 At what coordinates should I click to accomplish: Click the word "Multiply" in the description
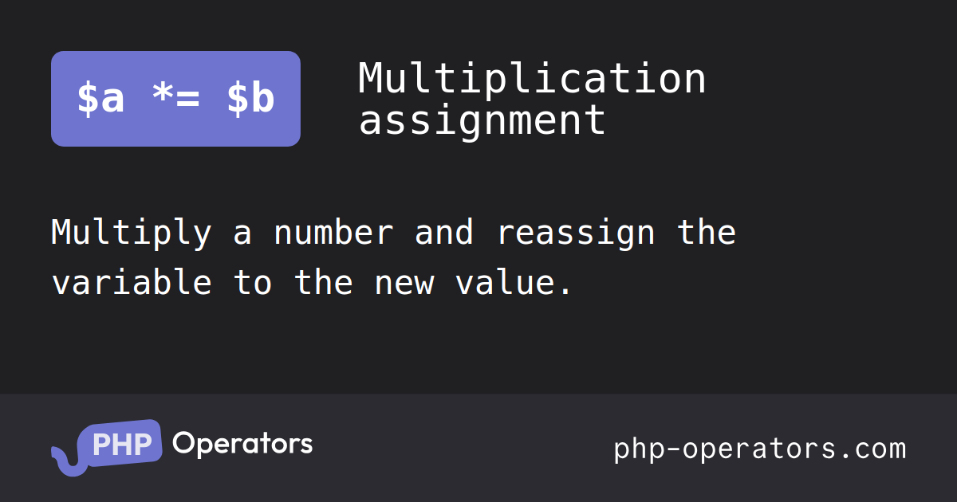132,233
